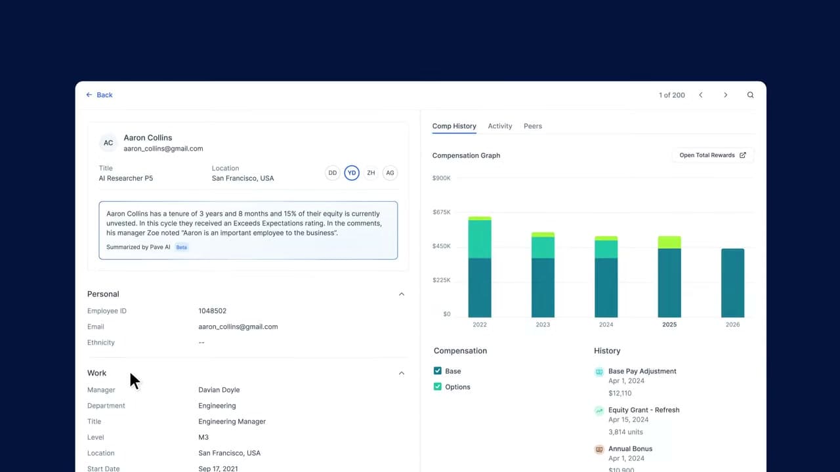Select the ZH reviewer avatar
Image resolution: width=840 pixels, height=472 pixels.
(x=371, y=173)
